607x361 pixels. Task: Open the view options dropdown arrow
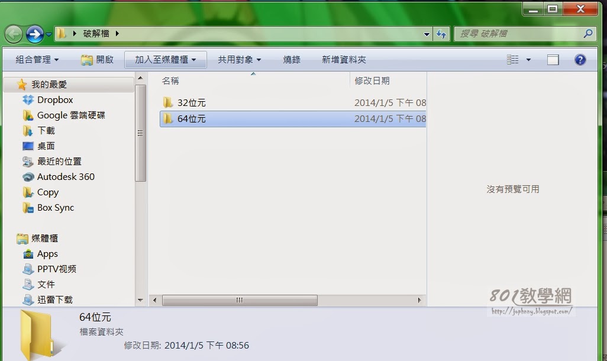click(528, 60)
